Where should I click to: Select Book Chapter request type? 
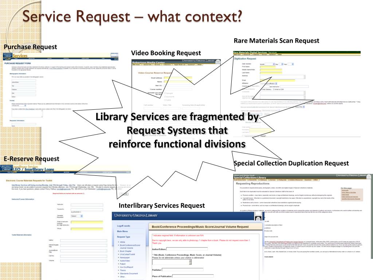pyautogui.click(x=126, y=251)
